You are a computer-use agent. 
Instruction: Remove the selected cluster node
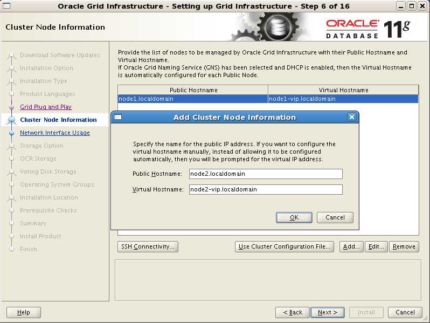(x=404, y=246)
